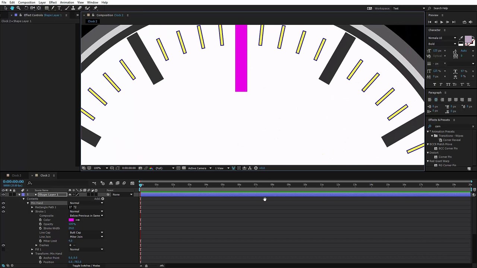The image size is (477, 268).
Task: Toggle Rectangle Path 1 visibility eye
Action: tap(3, 207)
